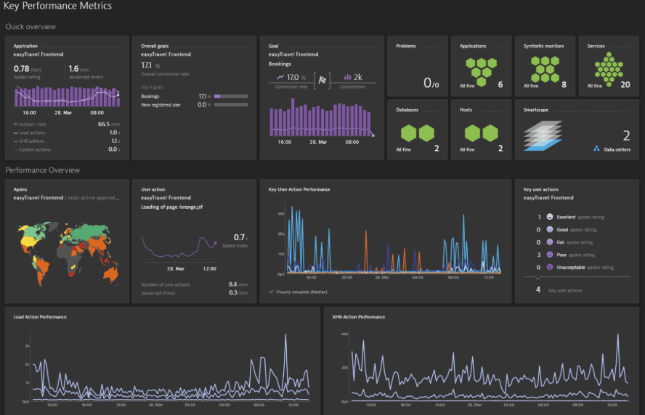Click the completions bar chart icon
The image size is (645, 415).
click(x=348, y=77)
